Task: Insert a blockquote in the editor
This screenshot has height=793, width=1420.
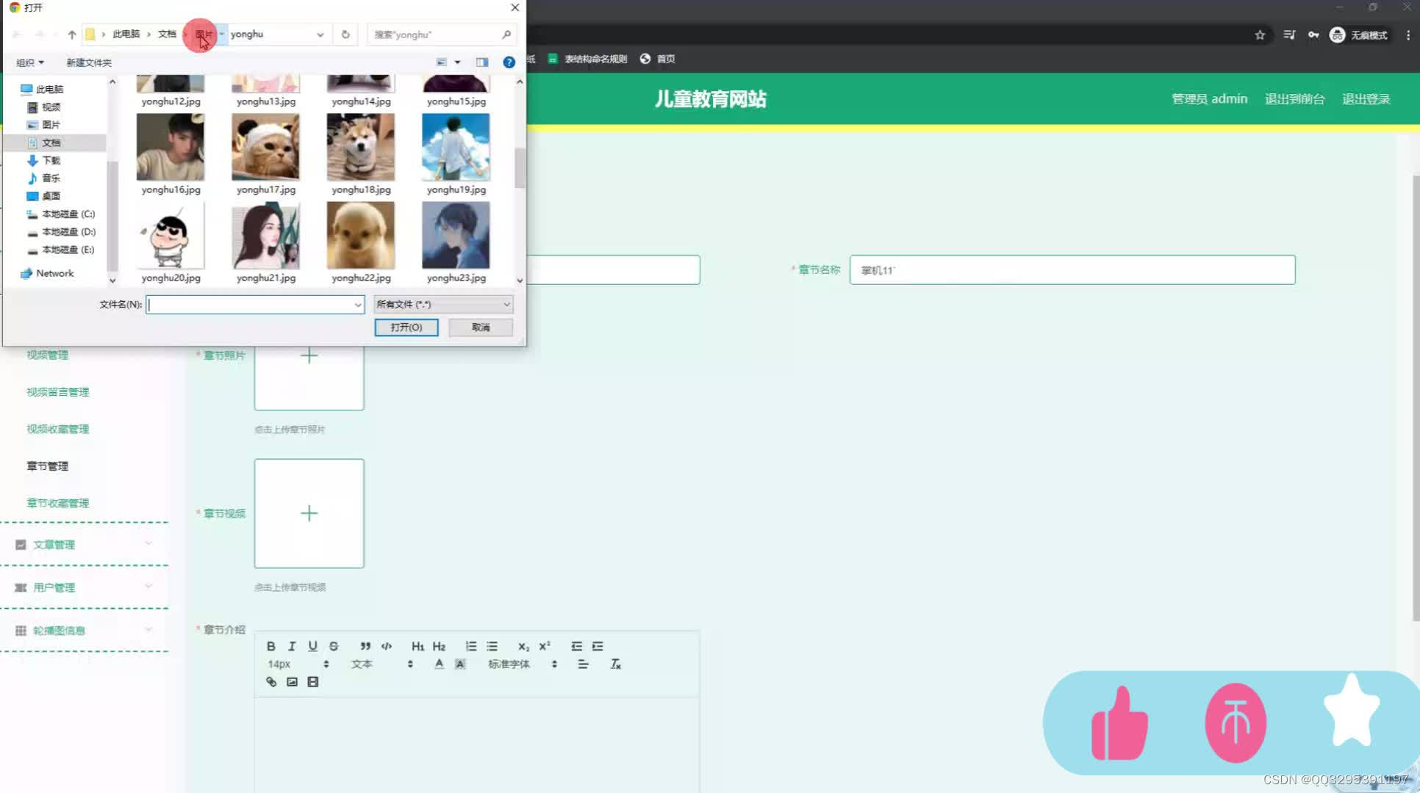Action: tap(365, 646)
